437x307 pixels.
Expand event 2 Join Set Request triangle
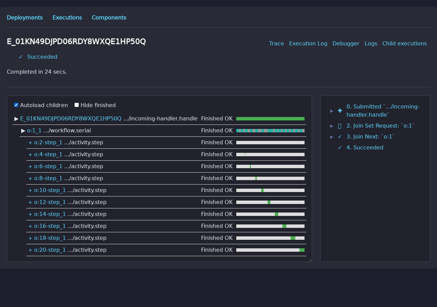[332, 126]
